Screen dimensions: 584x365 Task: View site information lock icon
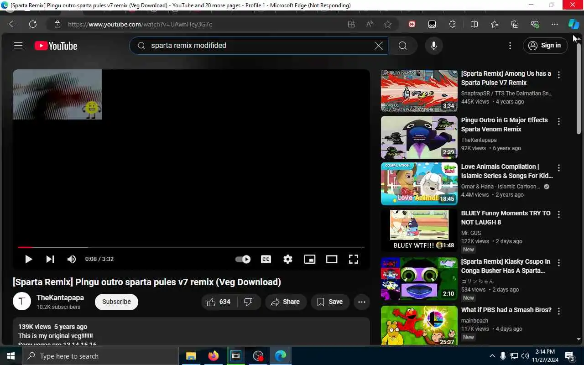[x=57, y=24]
